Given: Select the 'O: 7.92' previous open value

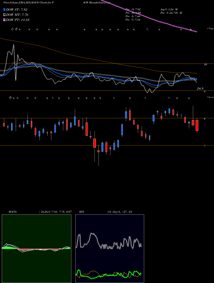Looking at the screenshot, I should click(137, 9).
